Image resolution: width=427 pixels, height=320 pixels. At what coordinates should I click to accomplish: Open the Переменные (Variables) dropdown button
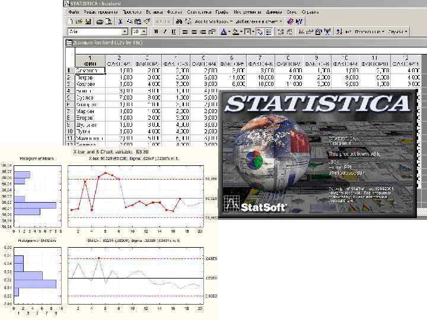[369, 31]
